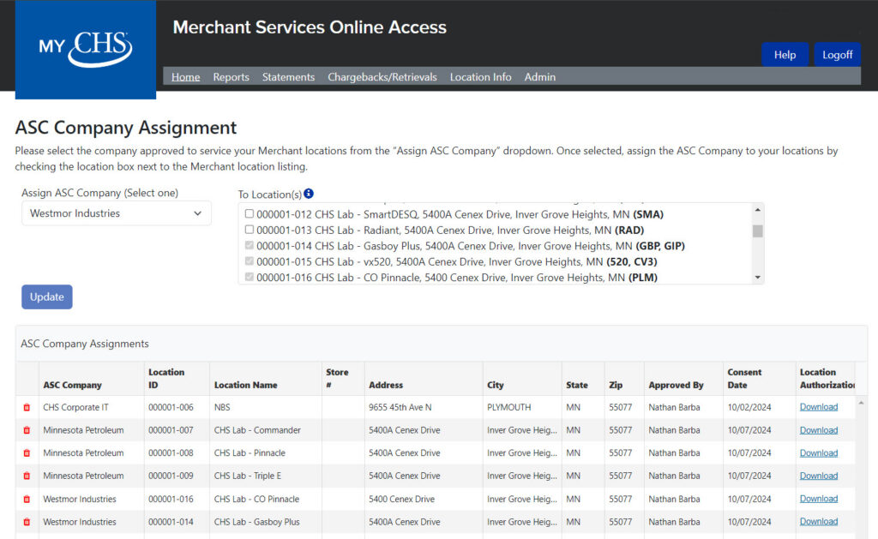Click info icon beside To Location(s)
Screen dimensions: 878x539
309,194
